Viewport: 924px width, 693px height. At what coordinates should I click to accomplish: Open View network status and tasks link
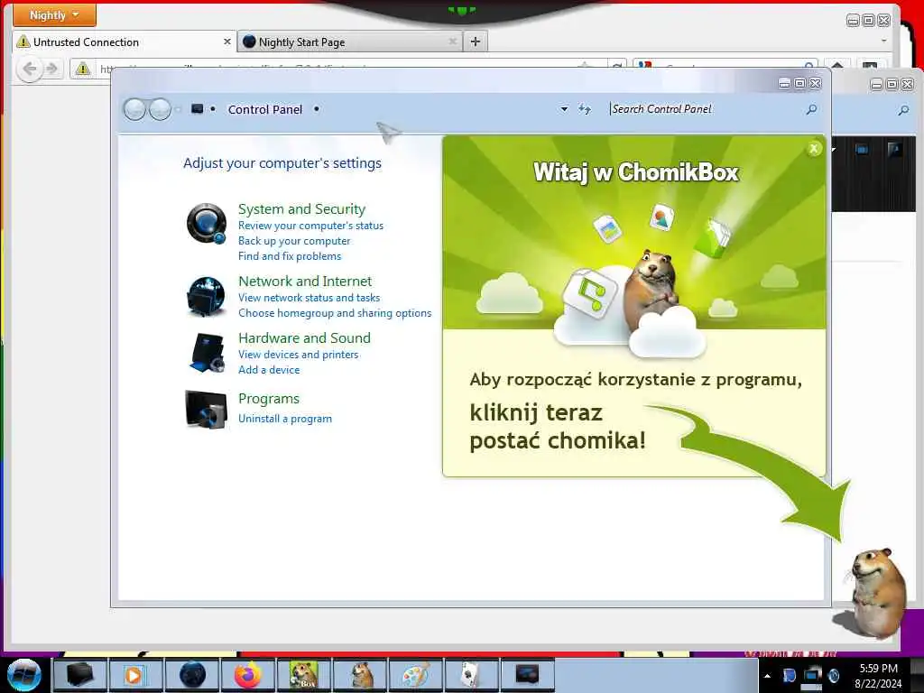coord(309,298)
